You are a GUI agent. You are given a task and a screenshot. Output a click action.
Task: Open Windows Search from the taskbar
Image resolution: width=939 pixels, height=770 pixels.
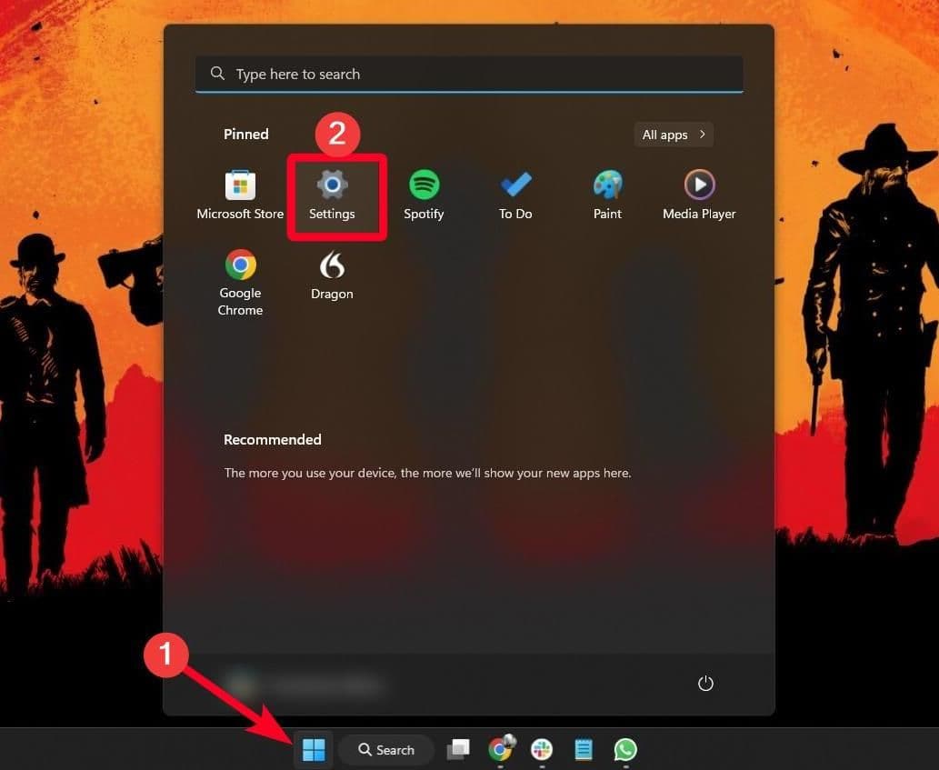[x=385, y=749]
